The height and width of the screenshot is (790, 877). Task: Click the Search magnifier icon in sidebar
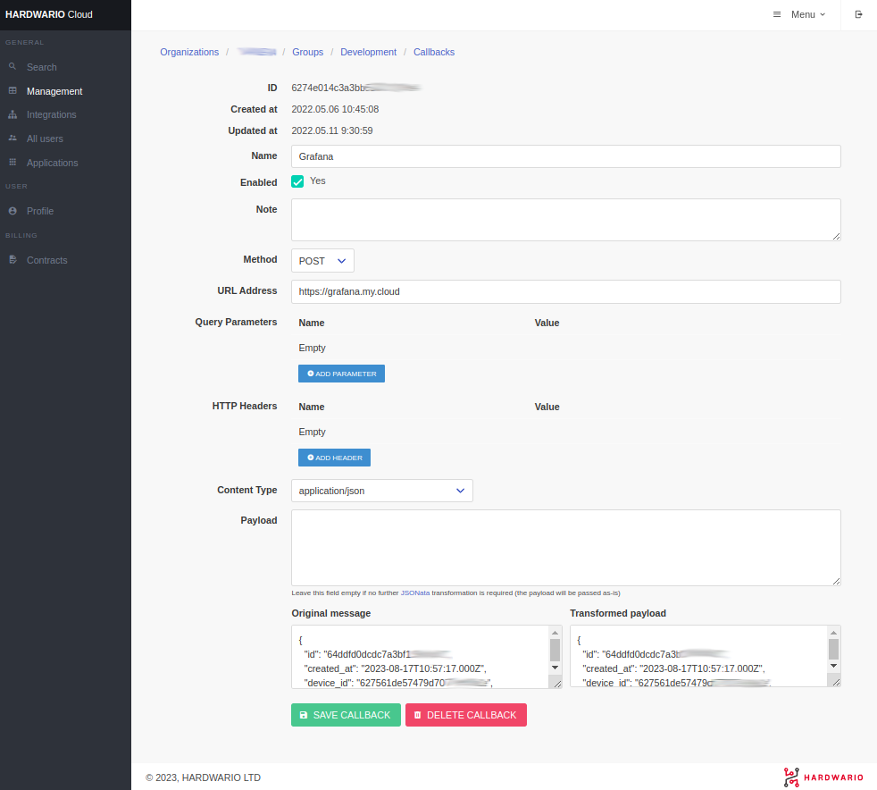(x=13, y=67)
